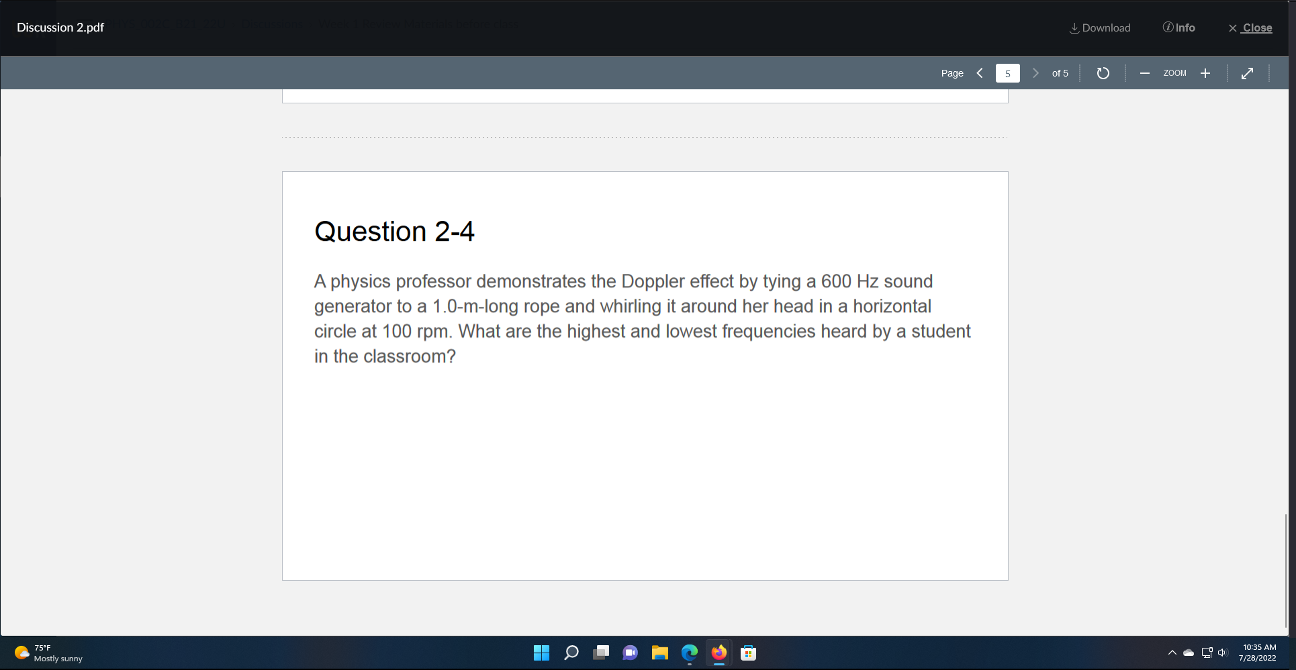The height and width of the screenshot is (670, 1296).
Task: Open Windows Search from the taskbar
Action: click(571, 653)
